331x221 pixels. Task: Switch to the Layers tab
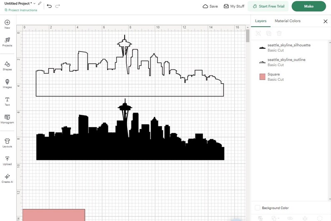point(261,21)
